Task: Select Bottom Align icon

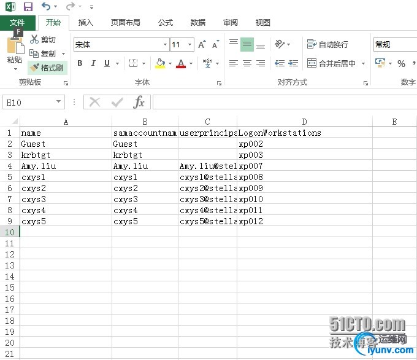Action: tap(261, 45)
